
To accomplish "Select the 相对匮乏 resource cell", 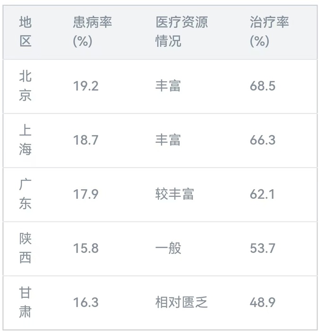I will [x=181, y=302].
